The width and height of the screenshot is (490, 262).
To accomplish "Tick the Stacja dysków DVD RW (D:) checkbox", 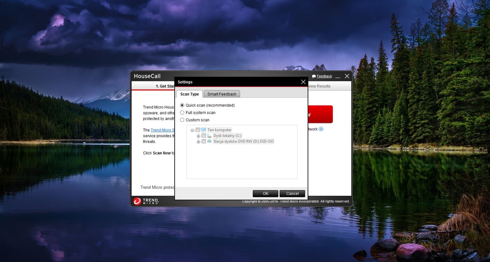I will [x=204, y=141].
